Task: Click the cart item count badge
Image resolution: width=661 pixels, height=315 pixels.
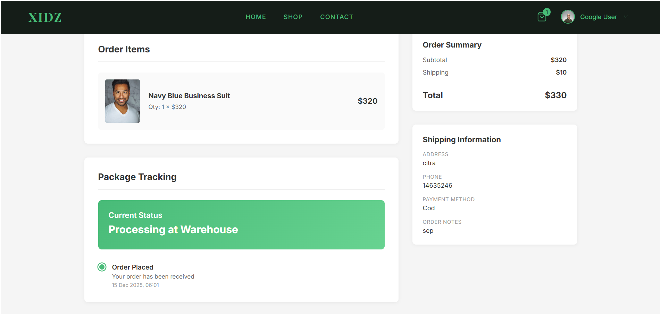Action: click(547, 12)
